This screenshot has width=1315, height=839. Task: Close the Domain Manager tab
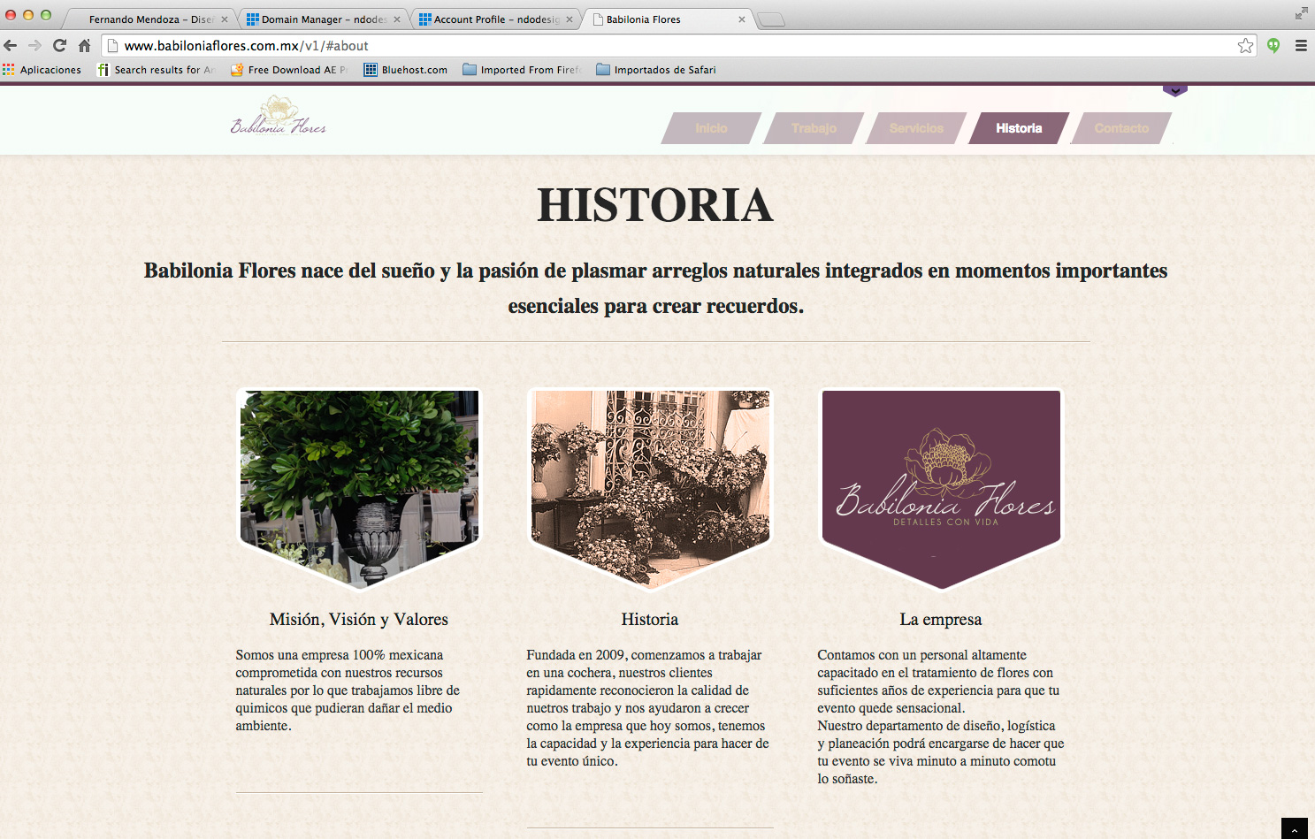click(397, 19)
